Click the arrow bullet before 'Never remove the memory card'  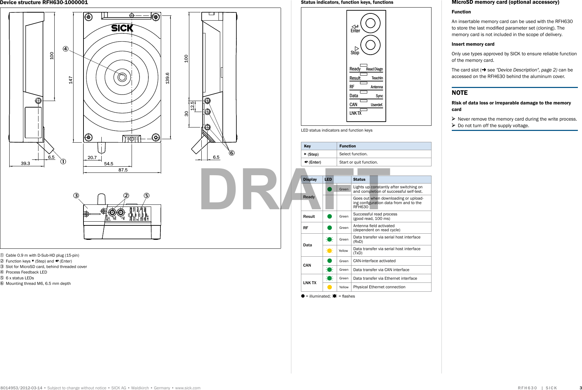click(454, 119)
